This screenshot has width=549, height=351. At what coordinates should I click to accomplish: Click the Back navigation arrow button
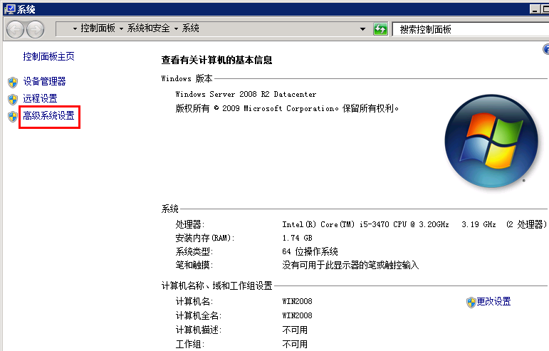(x=15, y=29)
